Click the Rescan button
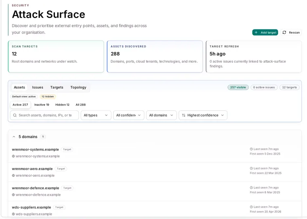Screen dimensions: 307x219 point(291,32)
